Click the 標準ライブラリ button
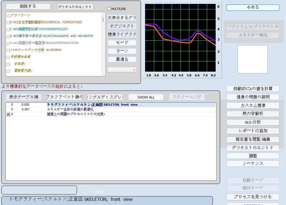 click(122, 35)
